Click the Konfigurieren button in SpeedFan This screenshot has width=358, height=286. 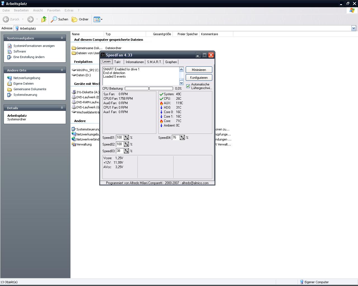point(199,78)
